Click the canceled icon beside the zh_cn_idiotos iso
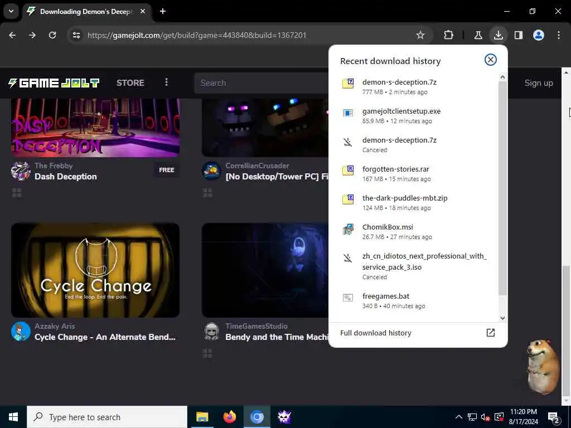Image resolution: width=571 pixels, height=428 pixels. pyautogui.click(x=348, y=258)
